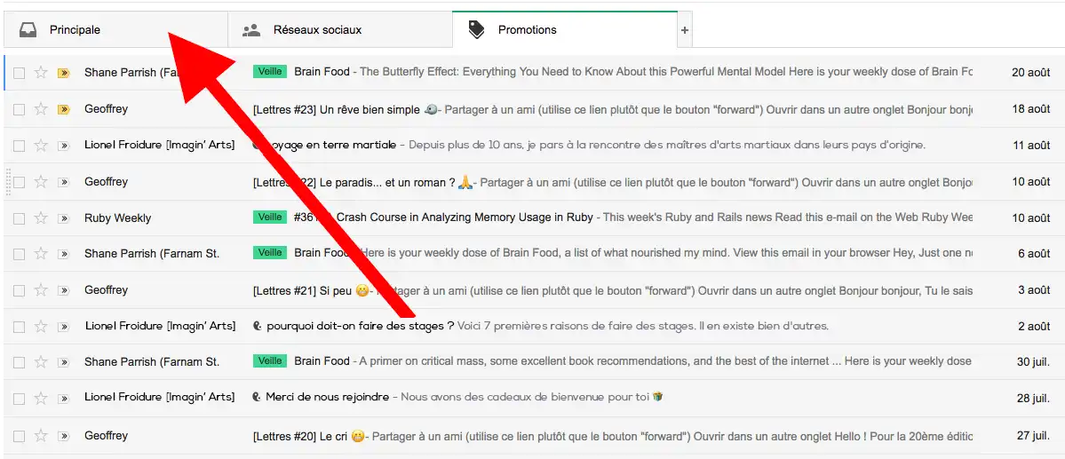Click the Veille label on the 6 août email
Screen dimensions: 1065x459
[x=270, y=252]
